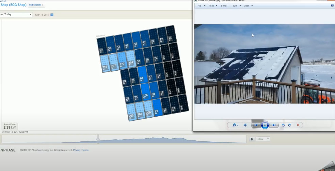Select the solar panel producing 22 W

coord(156,54)
